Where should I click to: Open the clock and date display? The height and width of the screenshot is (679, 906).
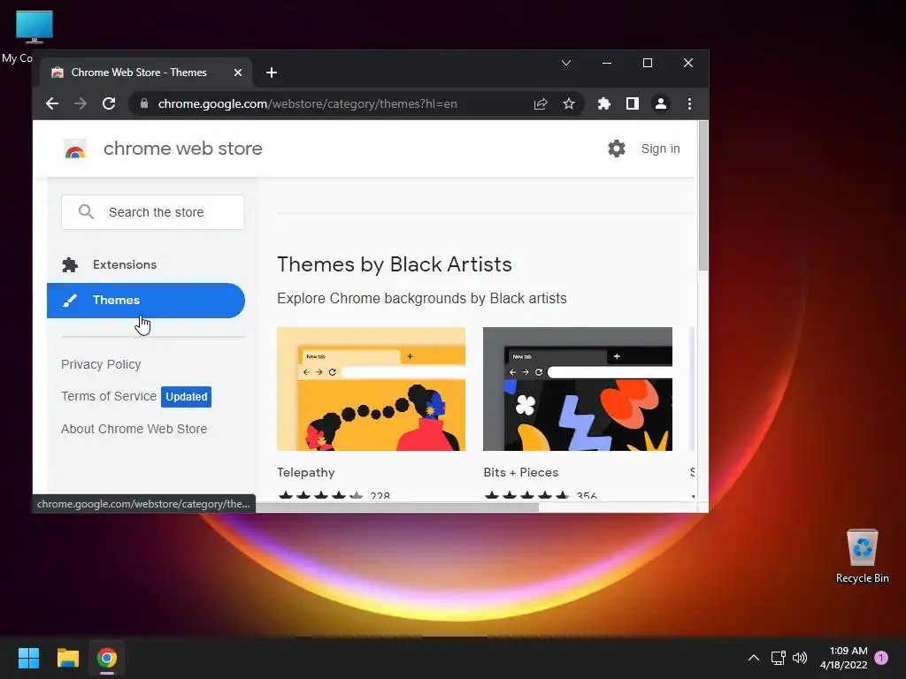pos(843,658)
